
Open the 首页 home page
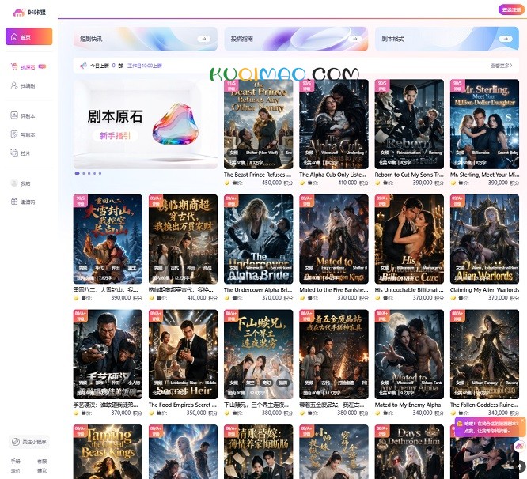29,36
